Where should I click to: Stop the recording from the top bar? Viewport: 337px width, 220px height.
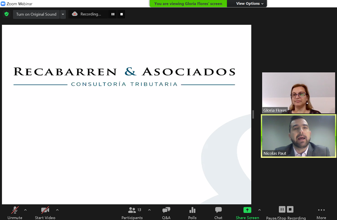click(121, 14)
